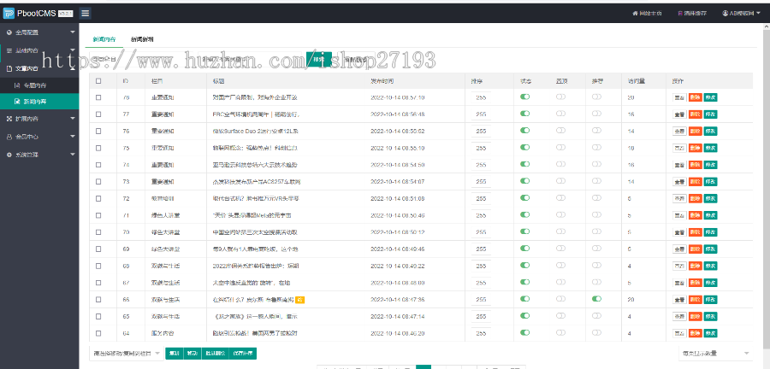Click the copy button below the table
This screenshot has width=770, height=369.
[175, 354]
